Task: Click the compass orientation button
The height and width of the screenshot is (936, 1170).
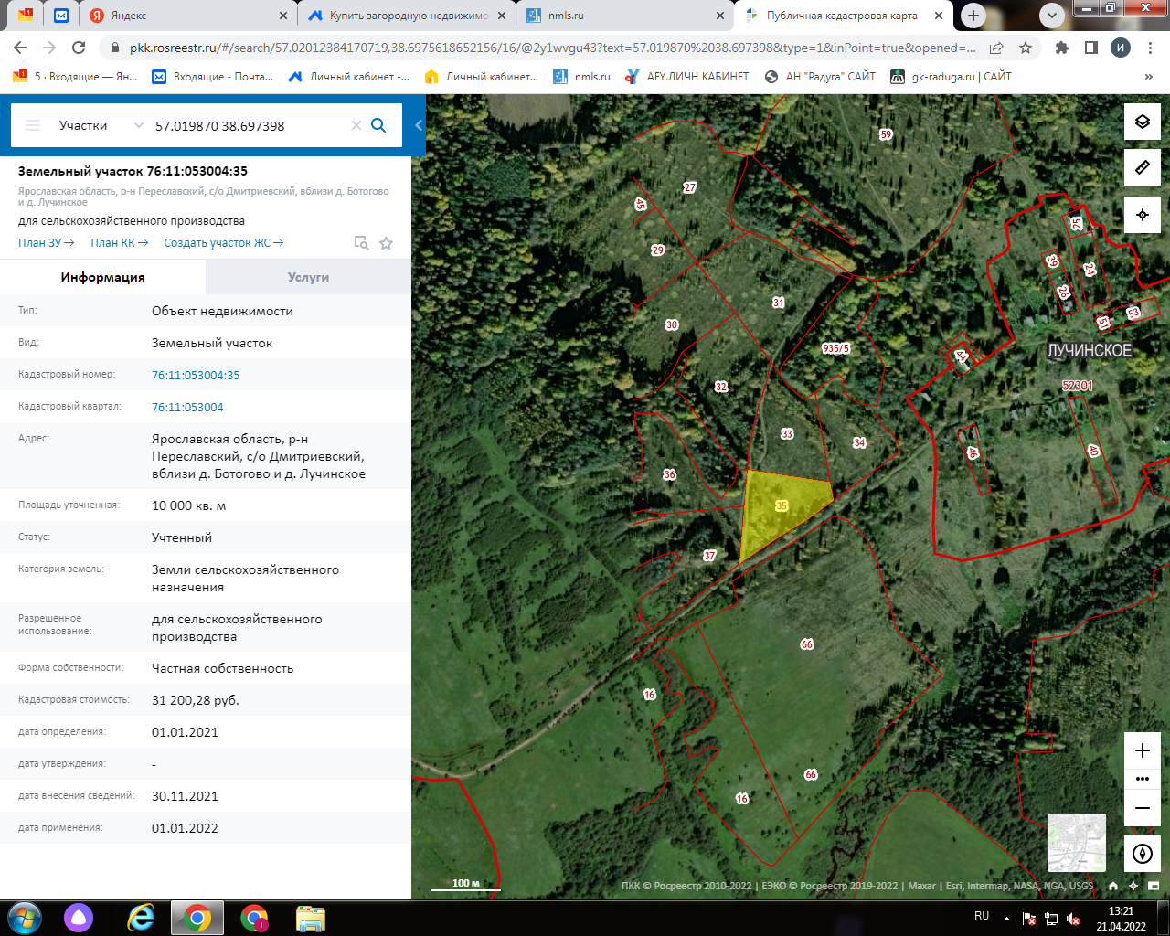Action: pyautogui.click(x=1142, y=854)
